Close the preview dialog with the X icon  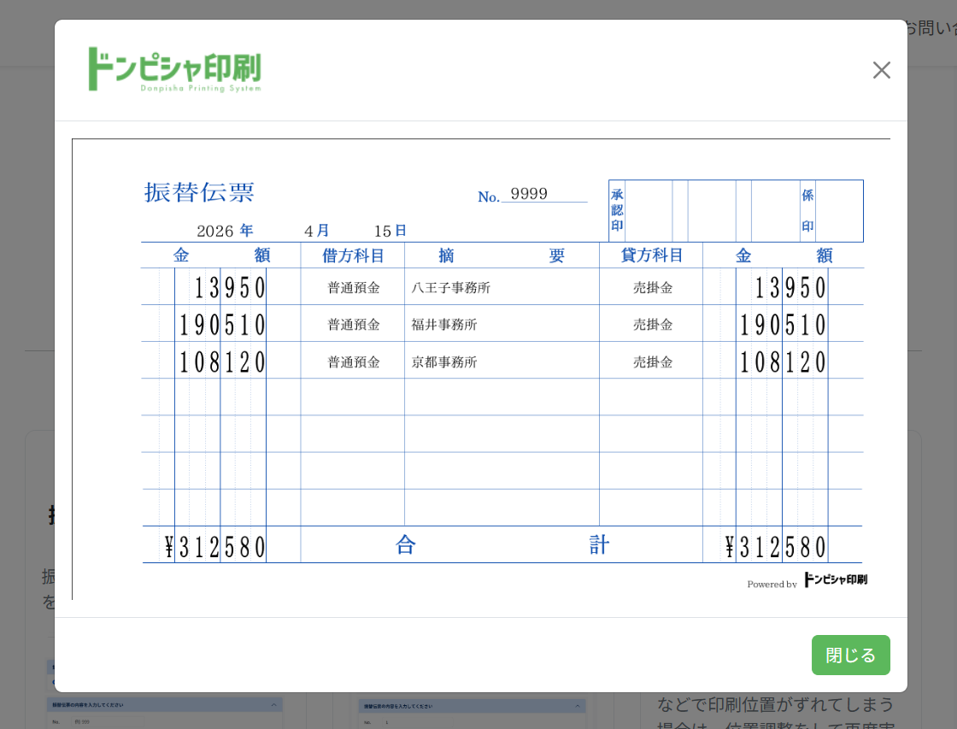click(x=881, y=70)
